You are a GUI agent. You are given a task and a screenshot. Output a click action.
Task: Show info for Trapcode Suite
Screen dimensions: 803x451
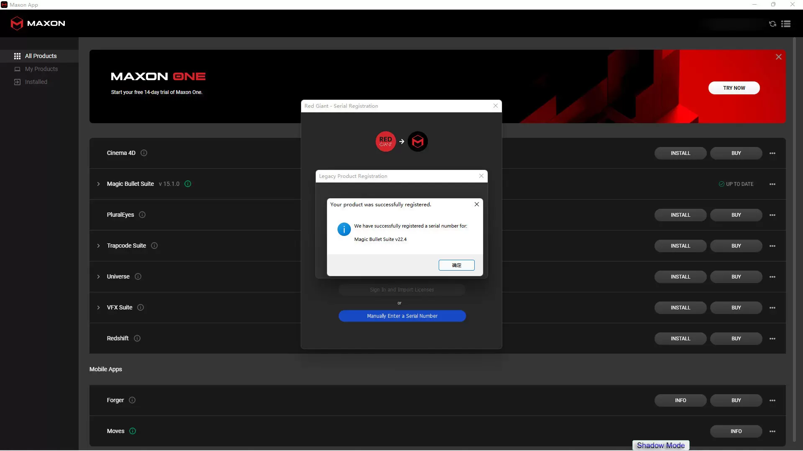(154, 246)
